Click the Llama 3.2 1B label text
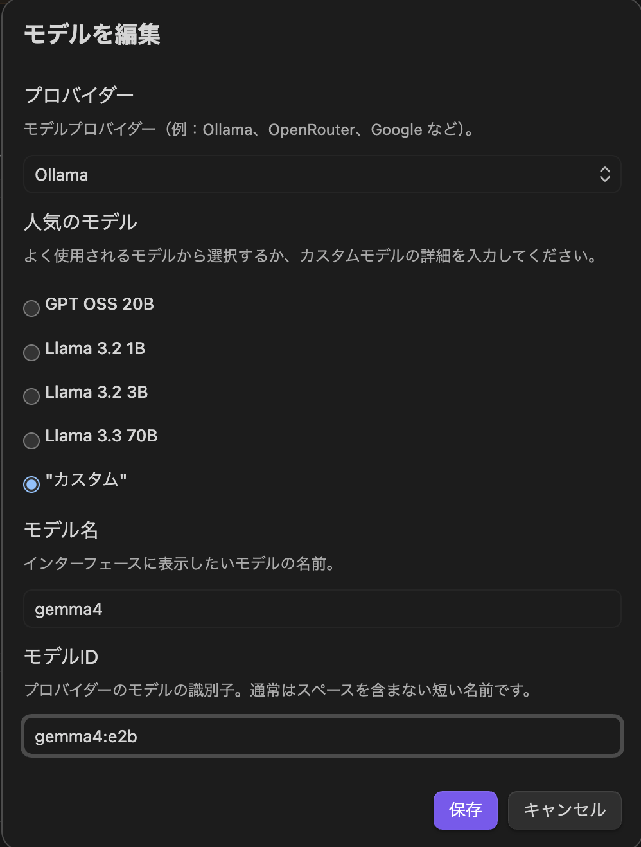641x847 pixels. coord(95,348)
